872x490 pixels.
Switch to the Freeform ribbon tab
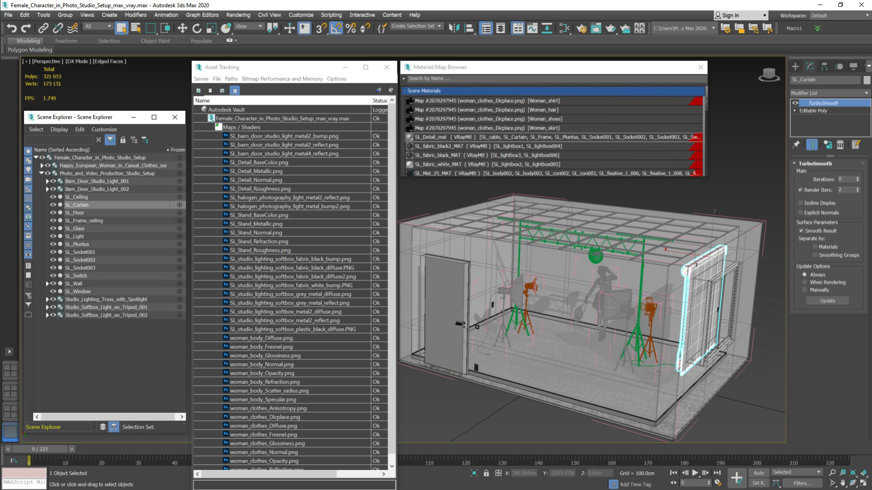click(66, 41)
